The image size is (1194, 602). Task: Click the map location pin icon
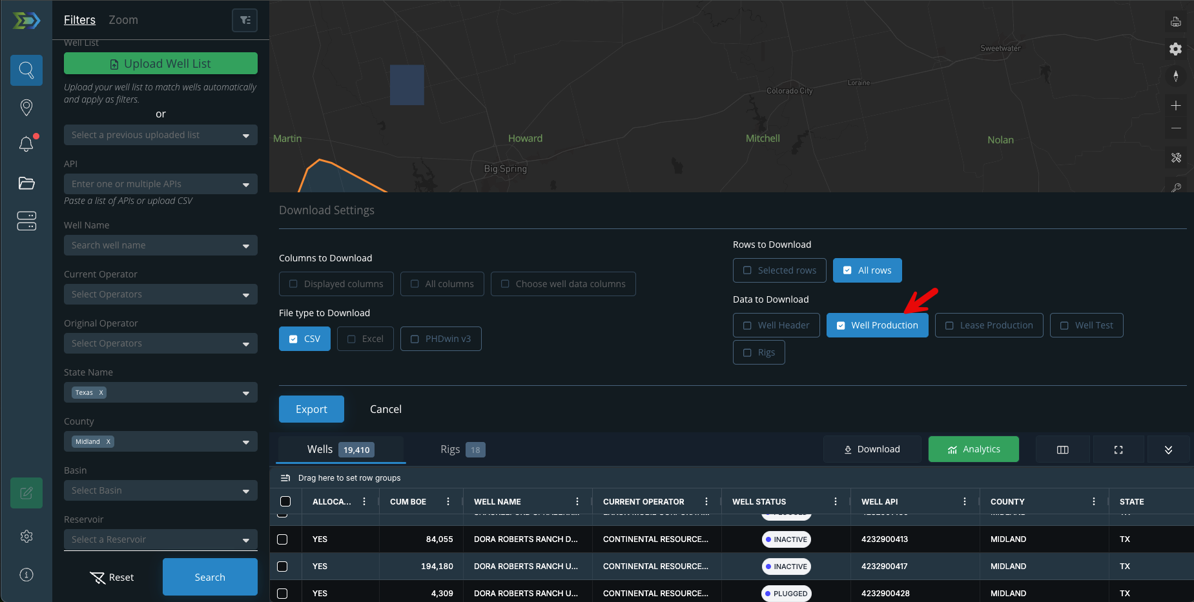pos(26,107)
